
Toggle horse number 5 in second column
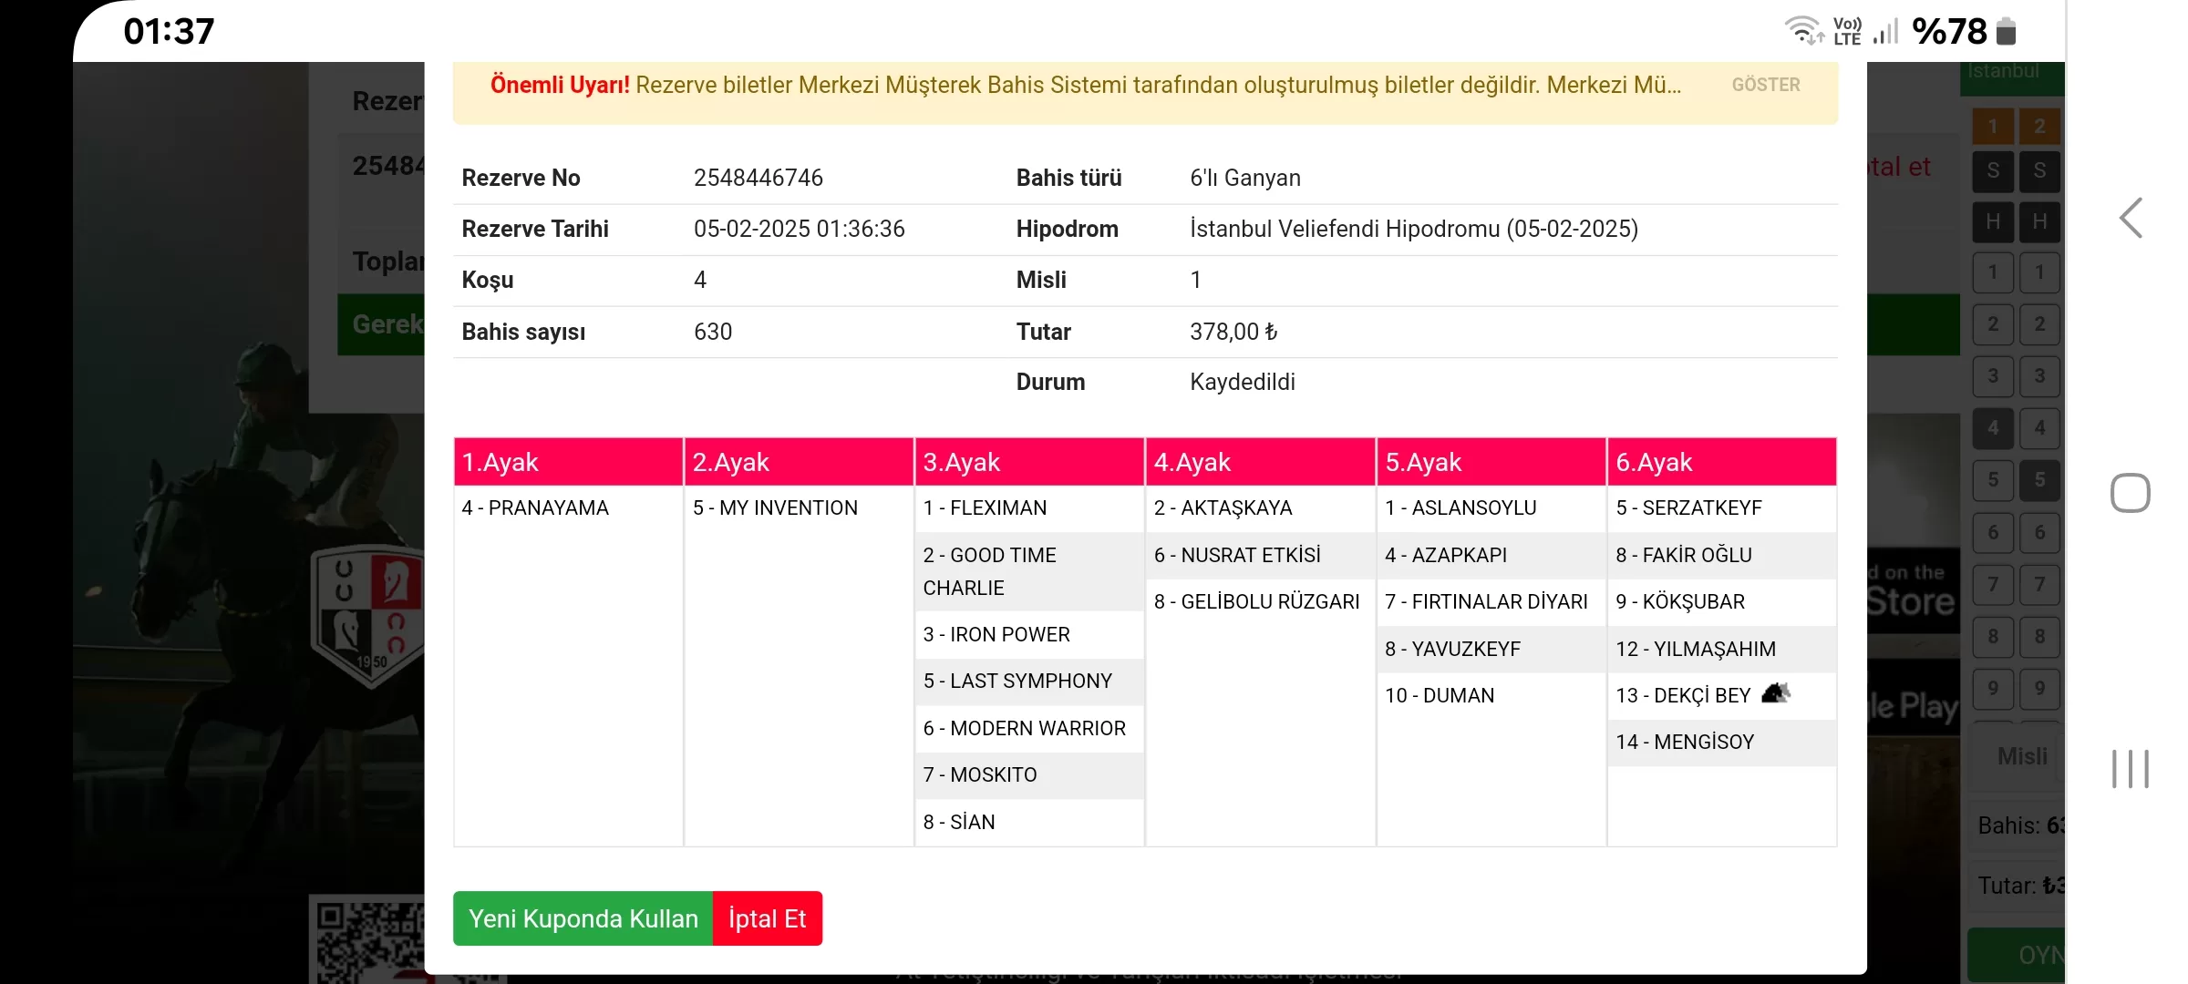2039,479
